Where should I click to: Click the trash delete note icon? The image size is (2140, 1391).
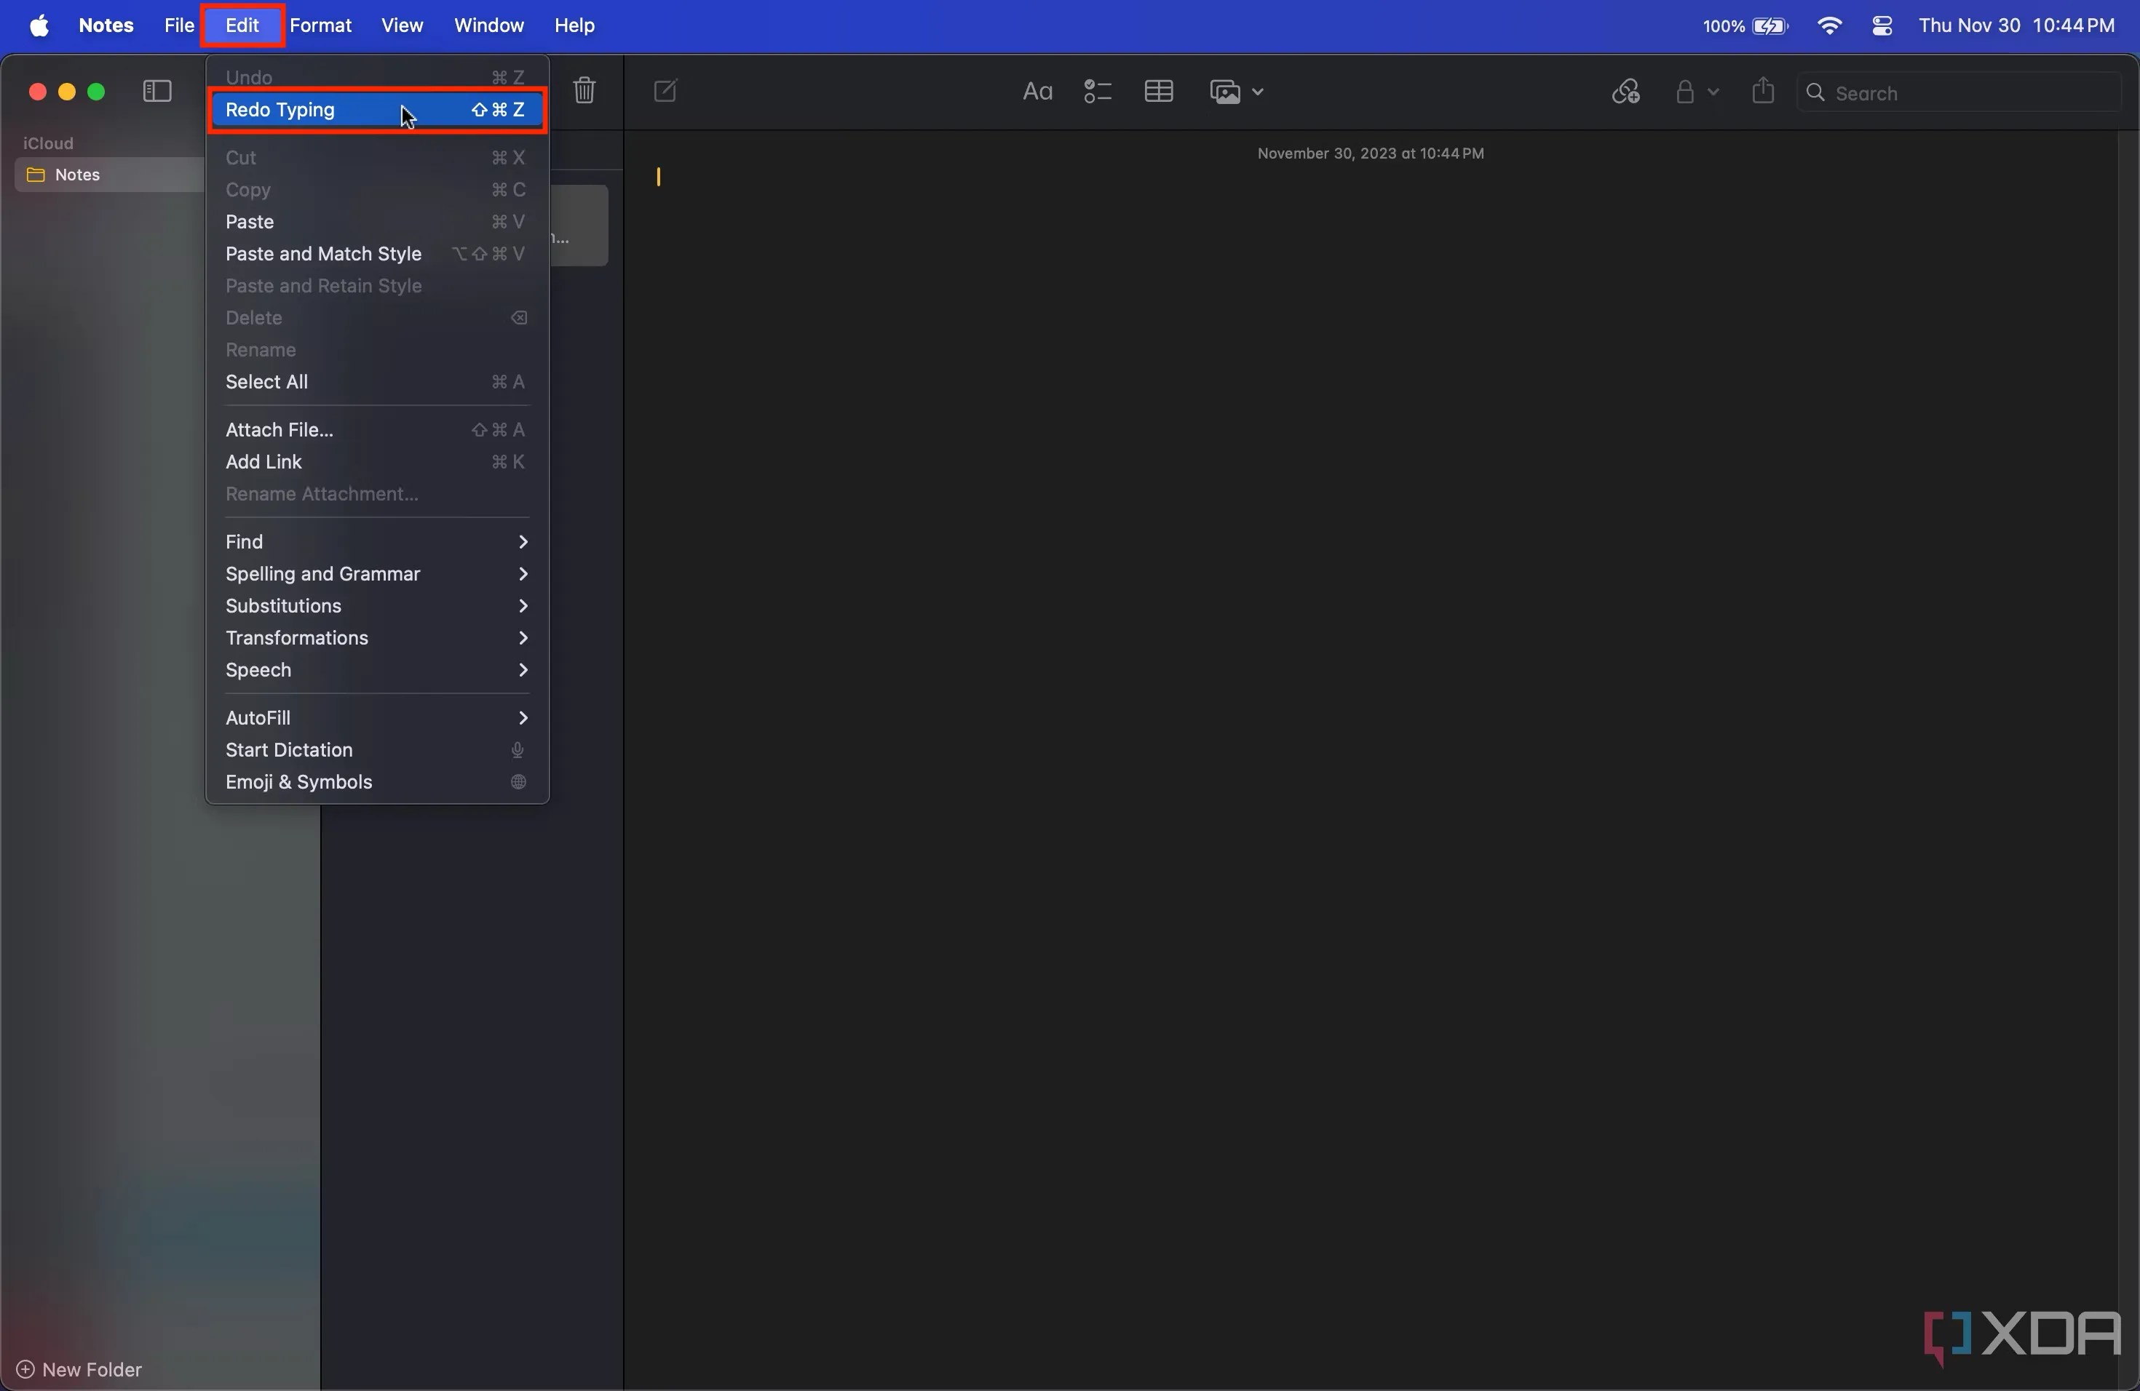click(x=584, y=91)
